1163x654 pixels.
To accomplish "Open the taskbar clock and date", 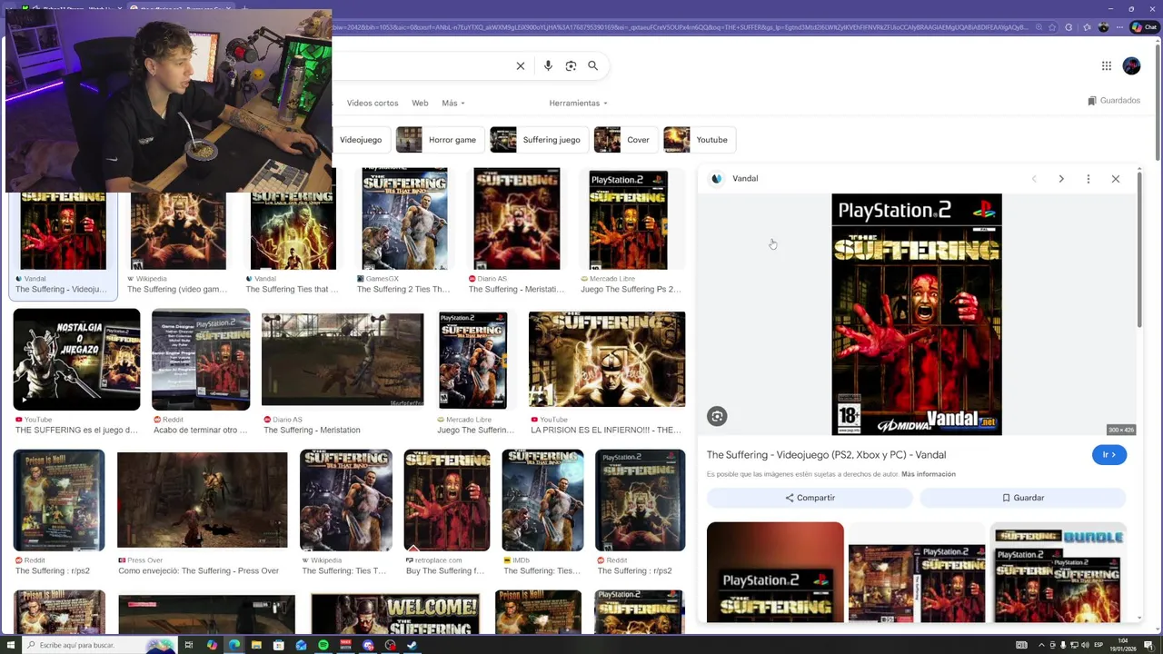I will 1124,645.
